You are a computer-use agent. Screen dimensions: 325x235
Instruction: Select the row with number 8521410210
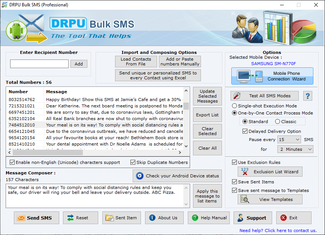95,144
